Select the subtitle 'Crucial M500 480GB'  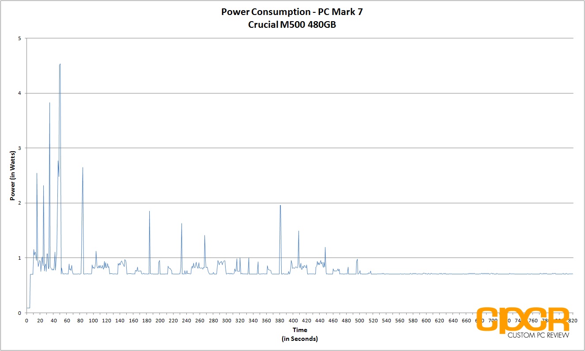[x=292, y=24]
